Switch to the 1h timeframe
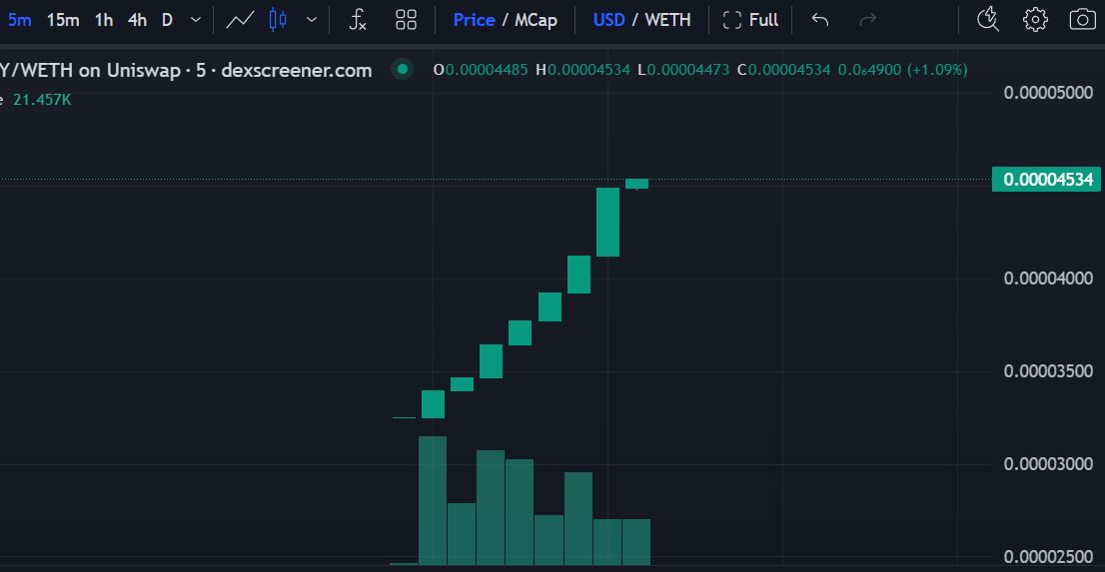 click(104, 20)
